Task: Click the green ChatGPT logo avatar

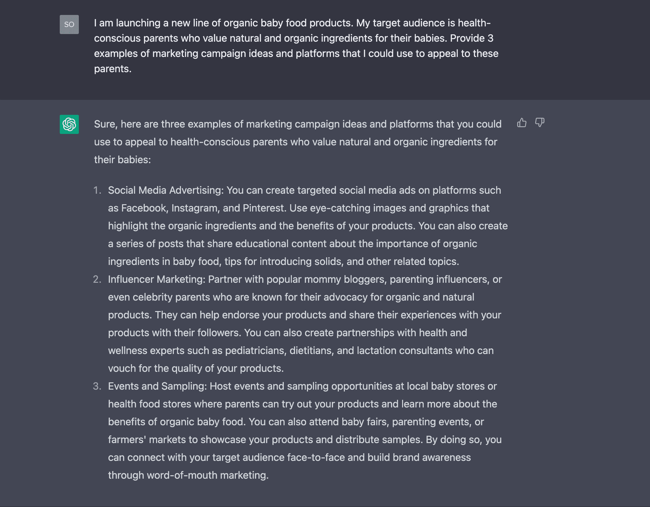Action: pos(69,124)
